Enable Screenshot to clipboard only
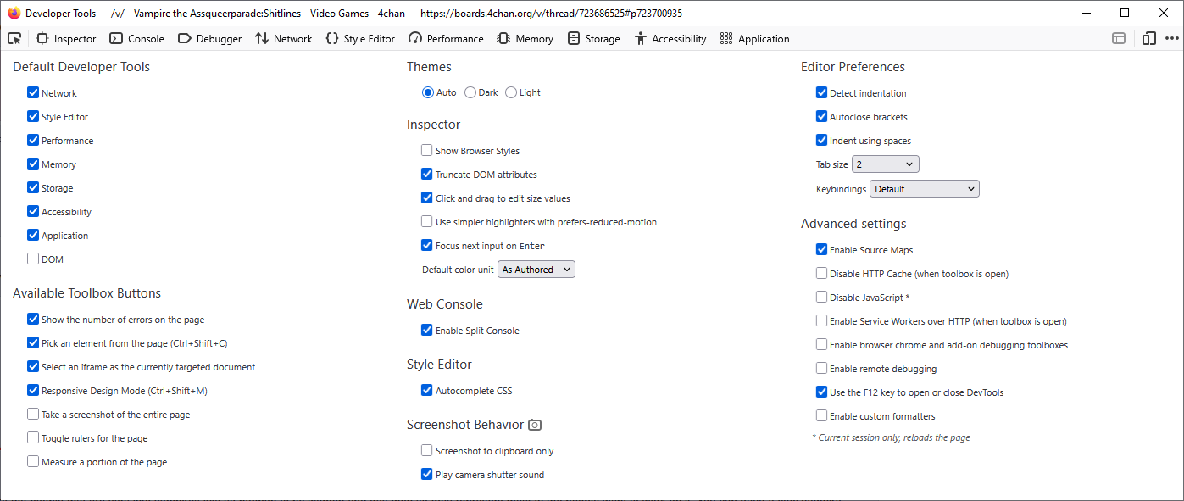Viewport: 1184px width, 501px height. pyautogui.click(x=427, y=451)
